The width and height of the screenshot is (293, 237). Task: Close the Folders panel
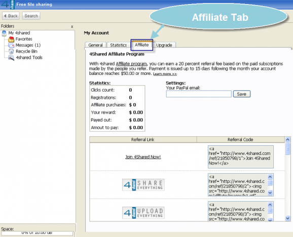(x=72, y=27)
